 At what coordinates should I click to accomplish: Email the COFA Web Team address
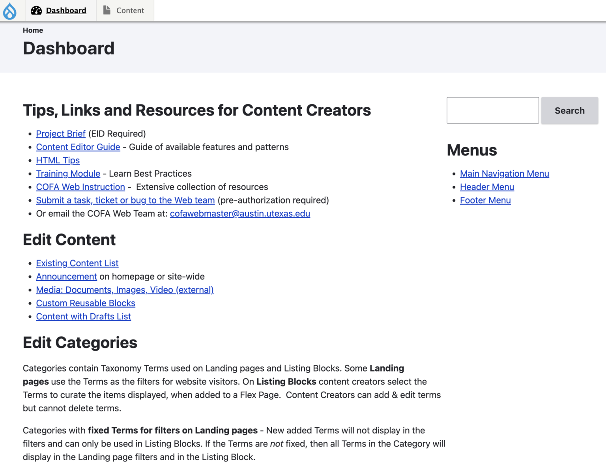tap(240, 214)
